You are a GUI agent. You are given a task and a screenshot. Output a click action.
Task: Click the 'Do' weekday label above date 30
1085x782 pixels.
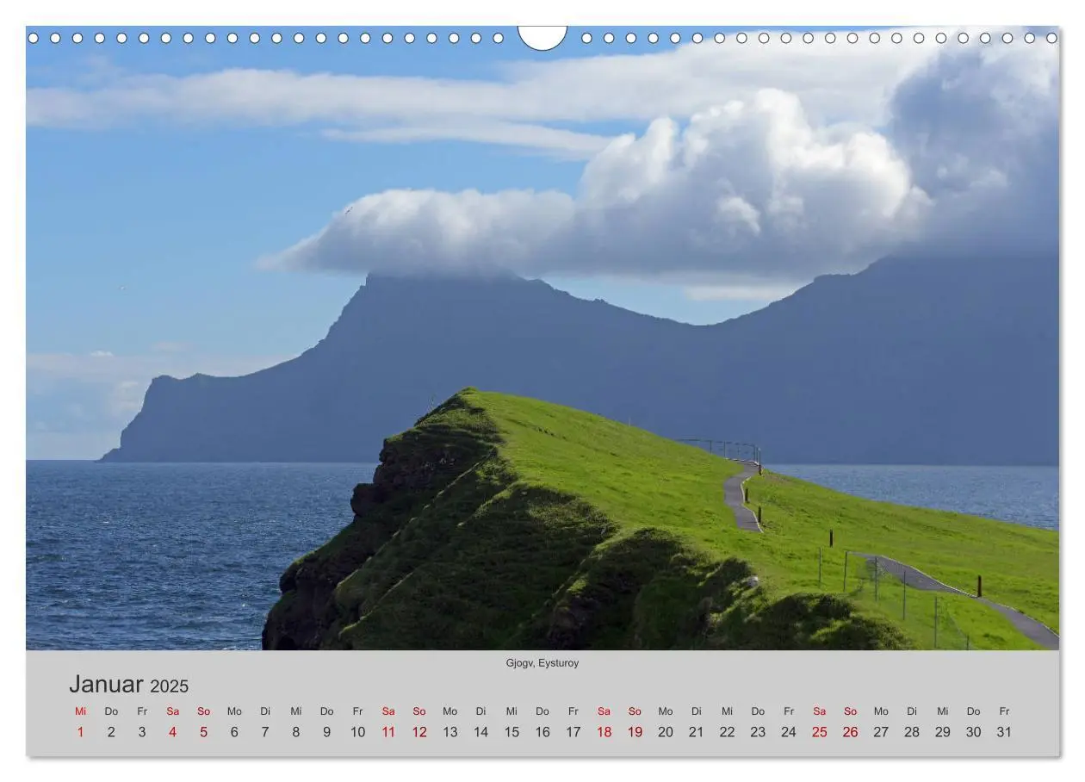[973, 711]
